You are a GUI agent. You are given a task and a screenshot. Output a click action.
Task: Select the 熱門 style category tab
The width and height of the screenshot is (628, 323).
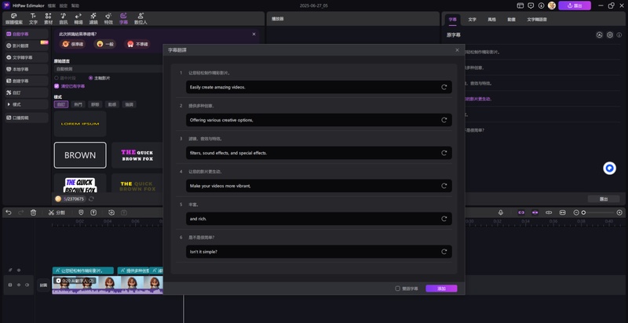[x=78, y=104]
